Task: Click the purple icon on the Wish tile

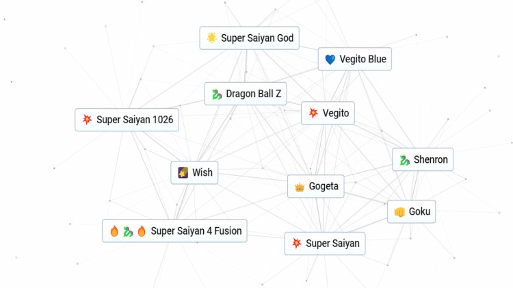Action: (183, 172)
